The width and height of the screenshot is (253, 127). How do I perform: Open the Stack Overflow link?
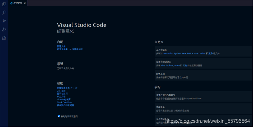point(64,102)
